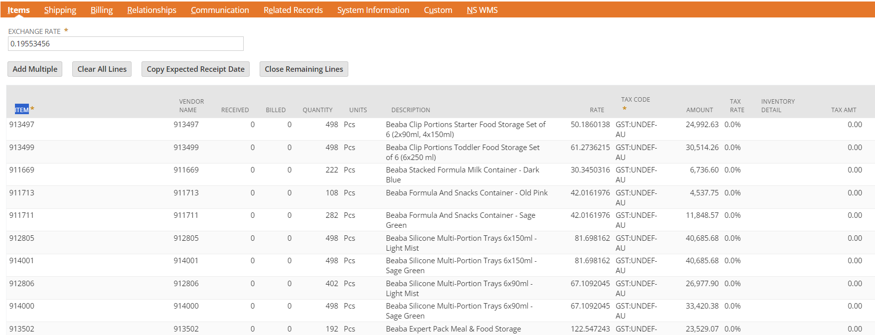
Task: Click Beaba Stacked Formula Milk Container description
Action: [462, 175]
